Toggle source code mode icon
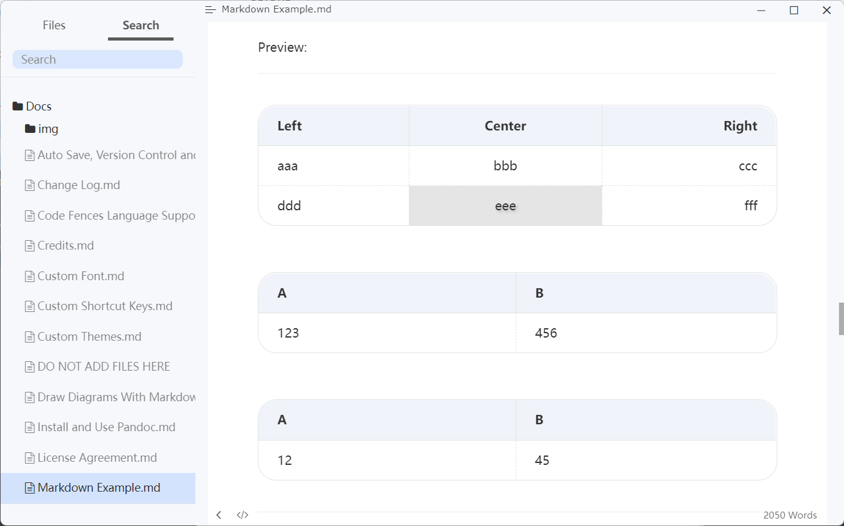The image size is (844, 526). (243, 515)
